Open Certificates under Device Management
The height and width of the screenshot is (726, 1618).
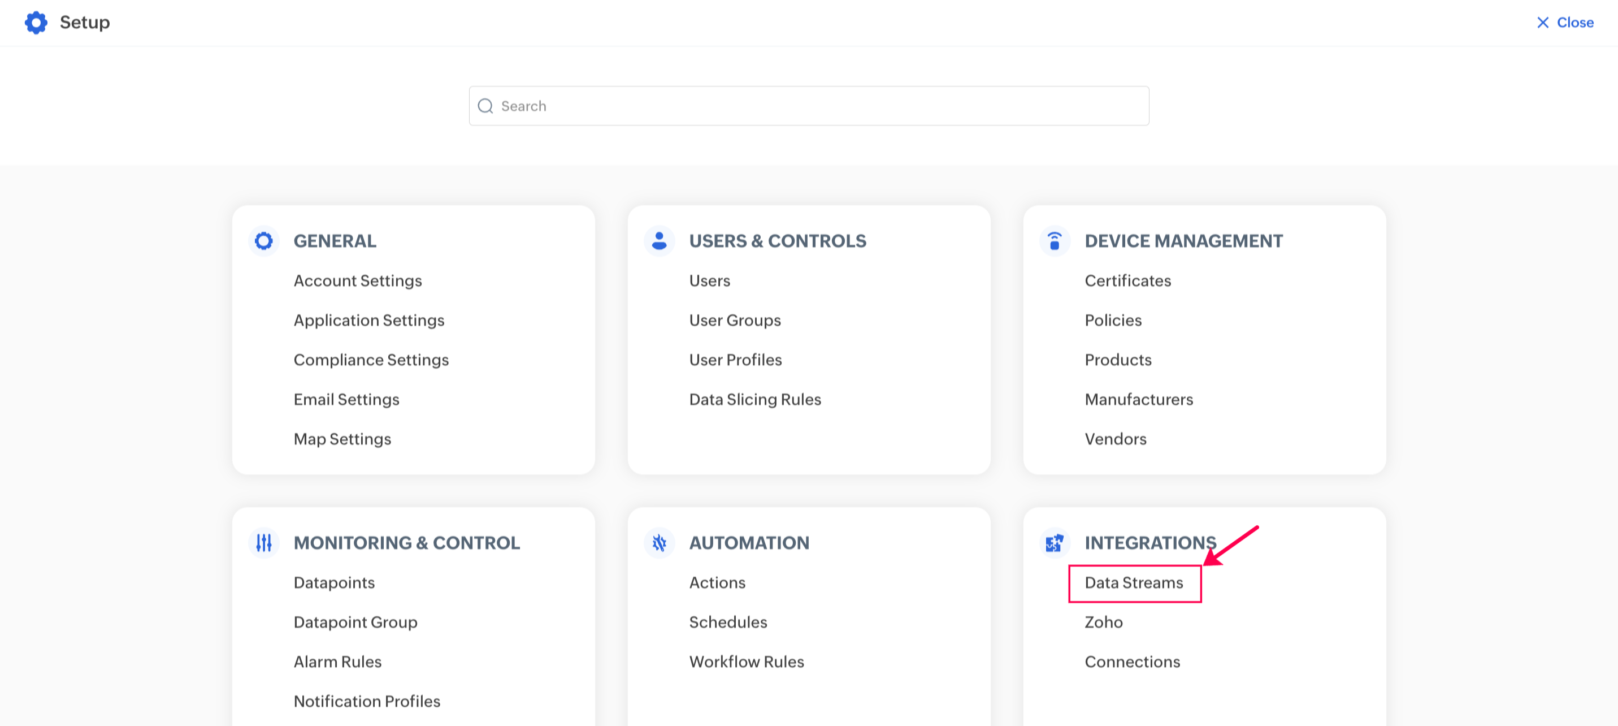tap(1127, 281)
